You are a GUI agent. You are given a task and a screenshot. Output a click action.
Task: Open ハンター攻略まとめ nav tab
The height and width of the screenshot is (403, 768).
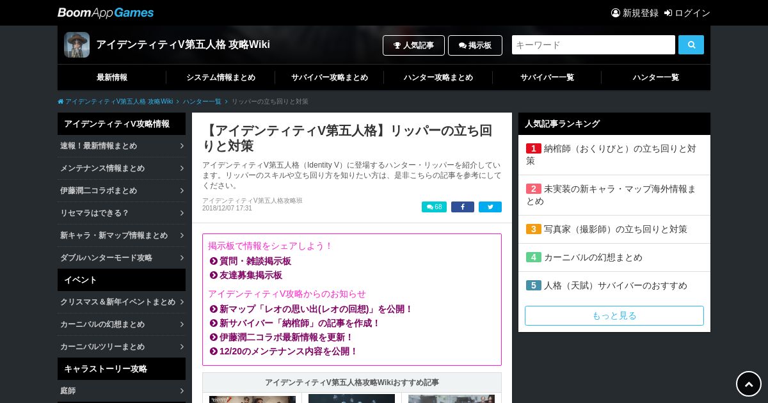click(x=438, y=77)
